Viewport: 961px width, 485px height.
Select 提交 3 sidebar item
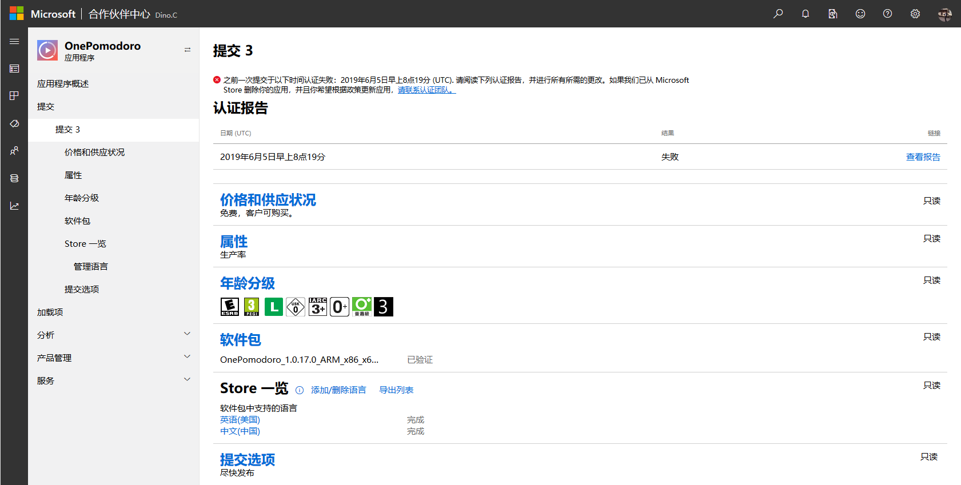tap(114, 130)
